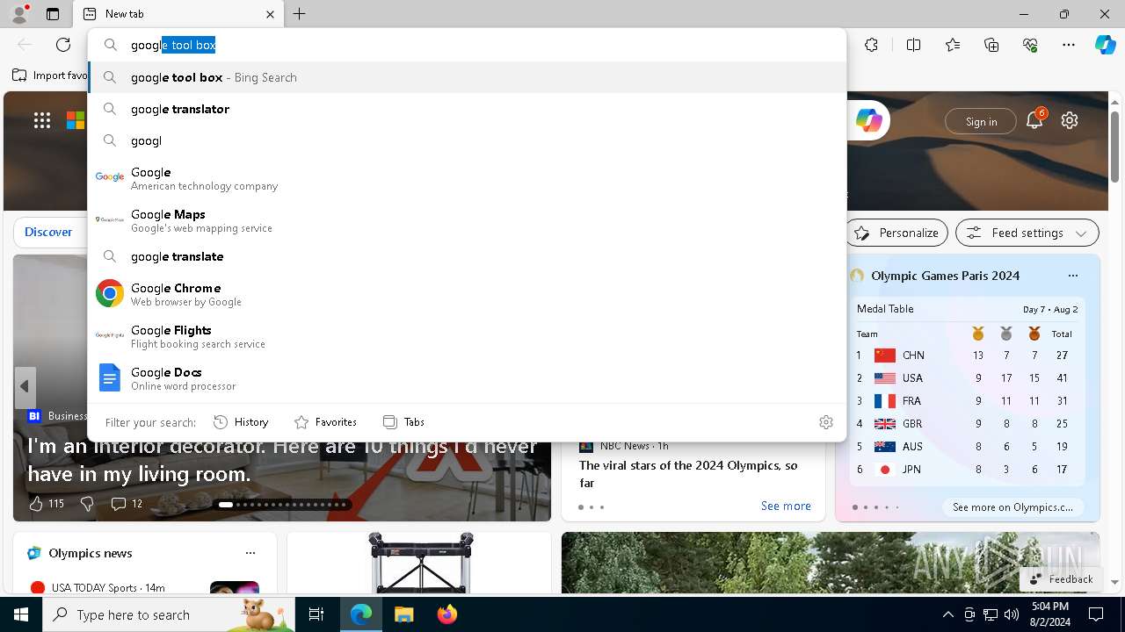
Task: Open app launcher grid on page
Action: (42, 120)
